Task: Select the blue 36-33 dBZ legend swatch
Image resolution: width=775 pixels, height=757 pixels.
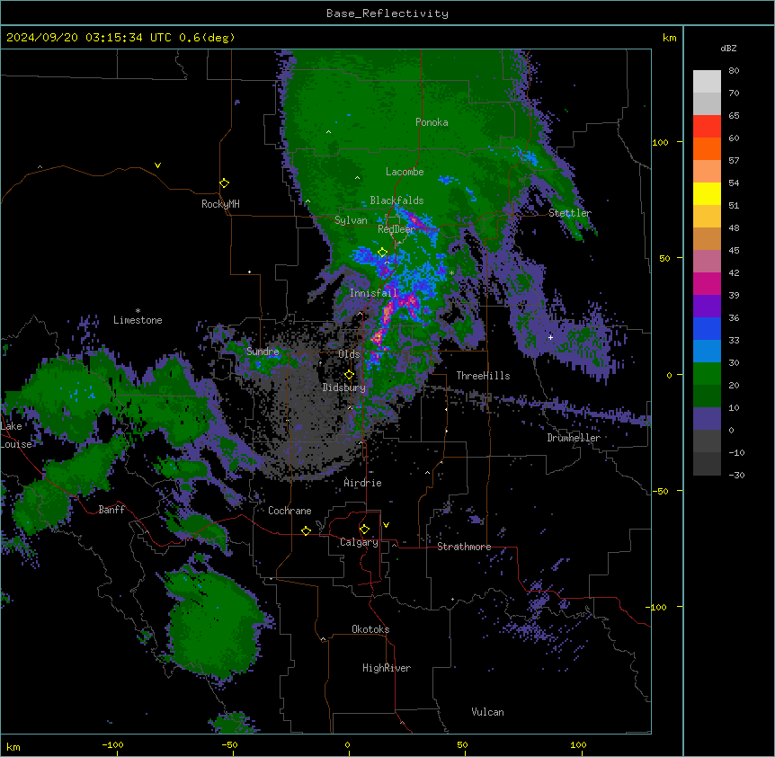Action: 707,328
